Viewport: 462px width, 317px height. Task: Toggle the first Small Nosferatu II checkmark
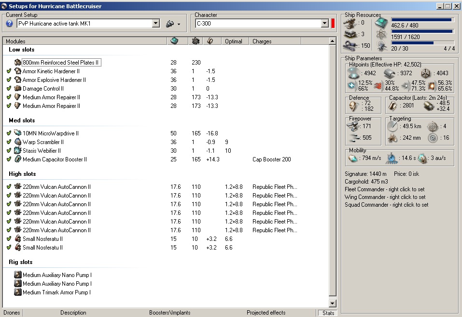(9, 239)
